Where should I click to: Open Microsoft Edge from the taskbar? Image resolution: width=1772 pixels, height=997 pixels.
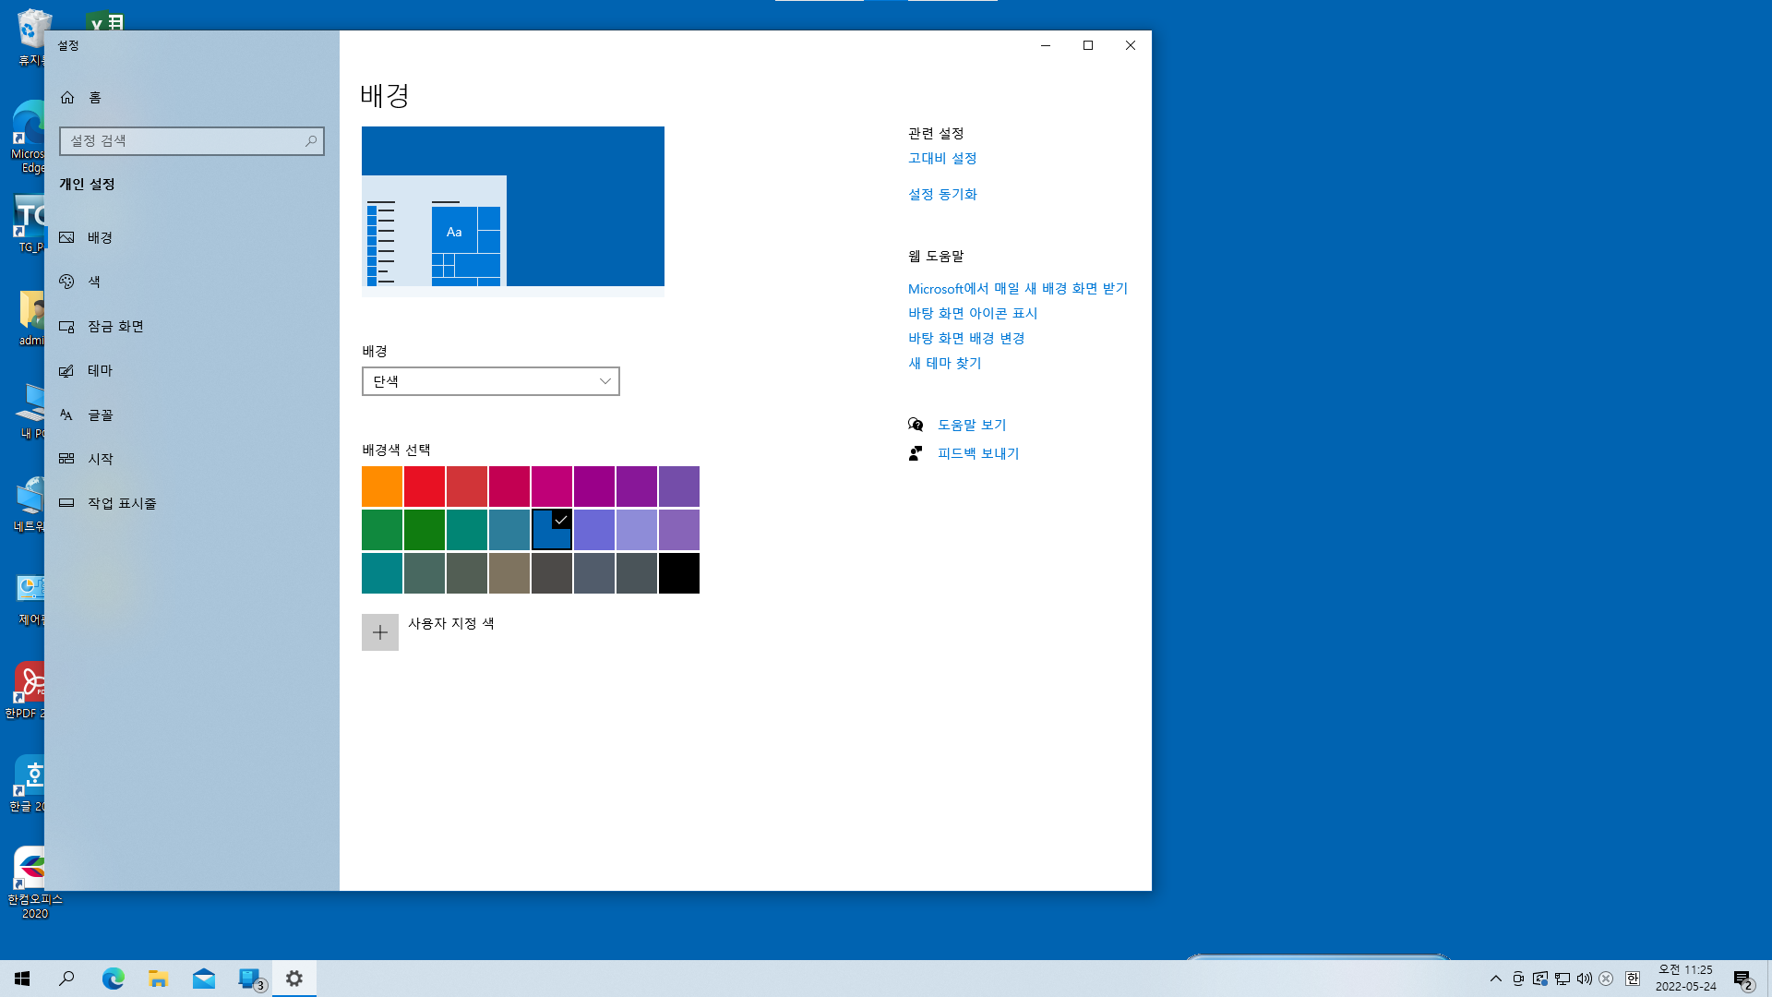pyautogui.click(x=113, y=979)
